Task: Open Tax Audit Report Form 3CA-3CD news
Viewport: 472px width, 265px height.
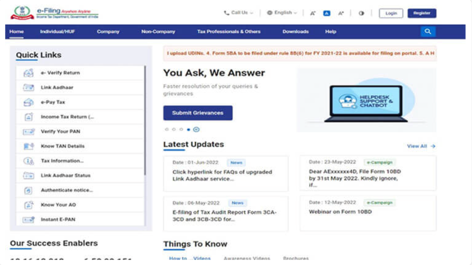Action: [225, 213]
